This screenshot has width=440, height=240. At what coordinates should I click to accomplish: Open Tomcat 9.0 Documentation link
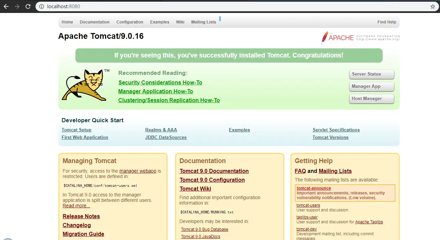(214, 171)
